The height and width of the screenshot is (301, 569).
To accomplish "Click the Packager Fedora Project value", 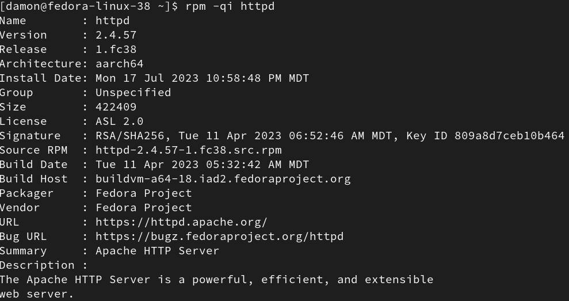I will click(x=144, y=193).
